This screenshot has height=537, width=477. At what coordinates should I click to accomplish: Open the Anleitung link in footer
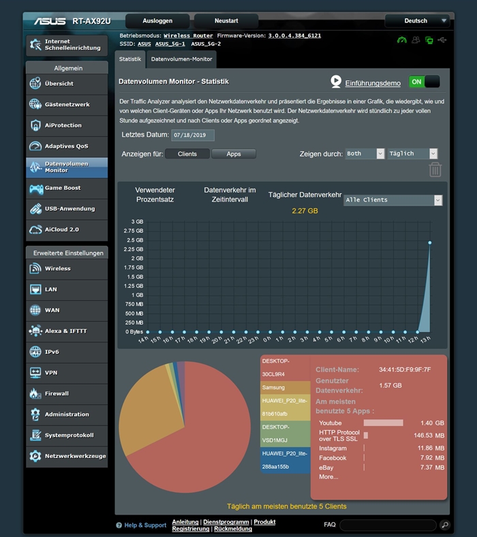point(185,521)
